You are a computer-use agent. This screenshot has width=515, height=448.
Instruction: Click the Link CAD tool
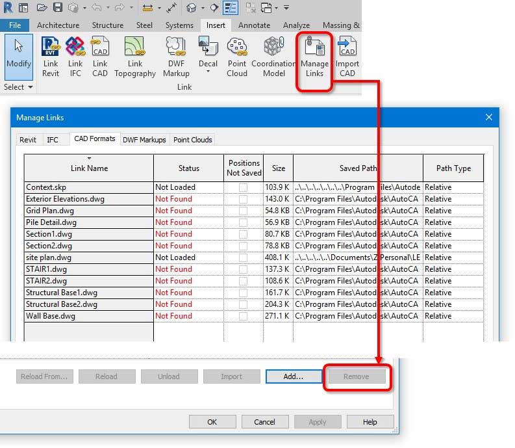coord(100,57)
